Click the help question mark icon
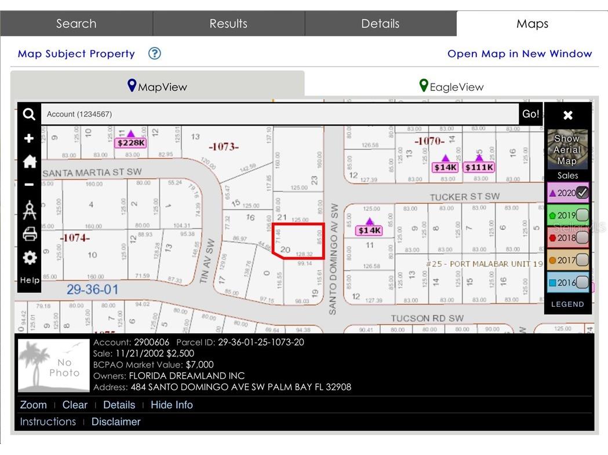The width and height of the screenshot is (608, 455). [154, 54]
